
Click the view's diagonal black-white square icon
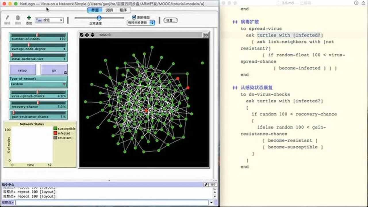(82, 35)
